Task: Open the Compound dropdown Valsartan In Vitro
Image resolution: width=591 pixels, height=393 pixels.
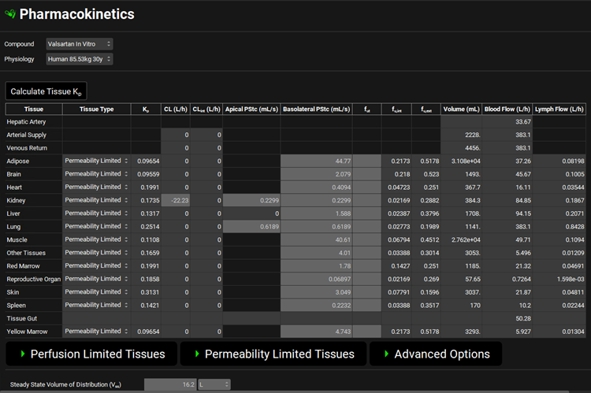Action: pos(78,44)
